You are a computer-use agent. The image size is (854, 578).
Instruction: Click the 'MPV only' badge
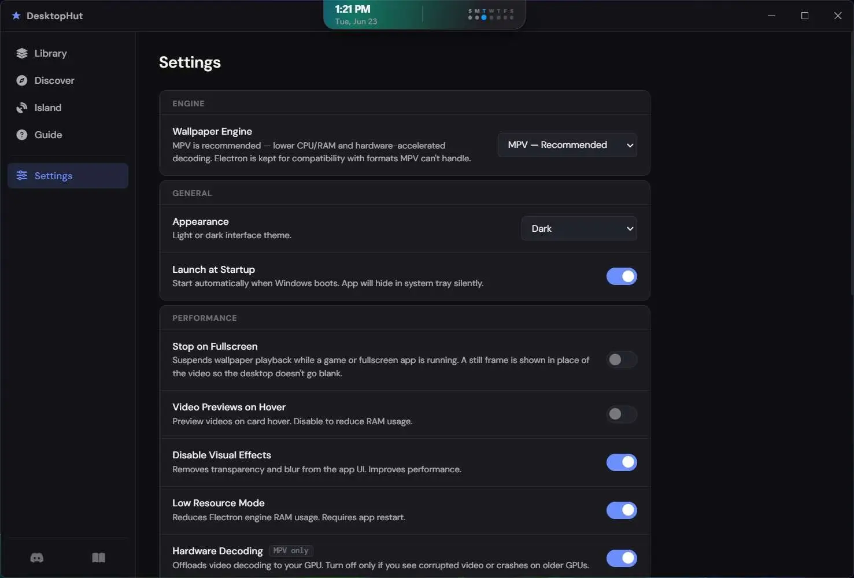click(291, 551)
